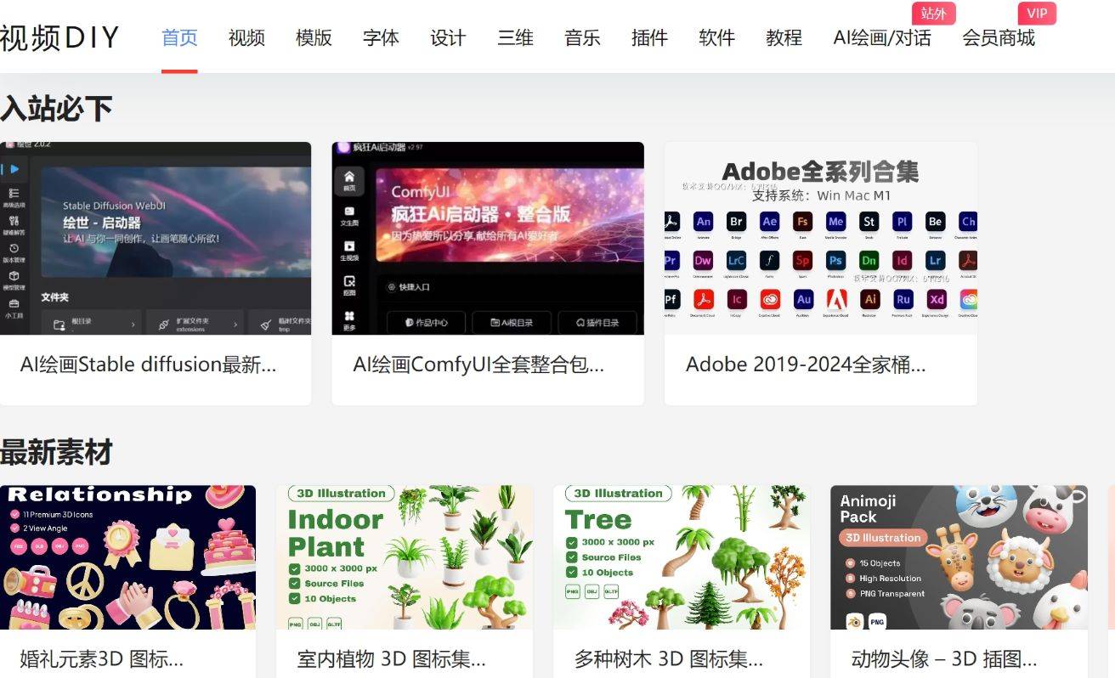Open the 多种树木 3D 图标集 title link

[669, 658]
